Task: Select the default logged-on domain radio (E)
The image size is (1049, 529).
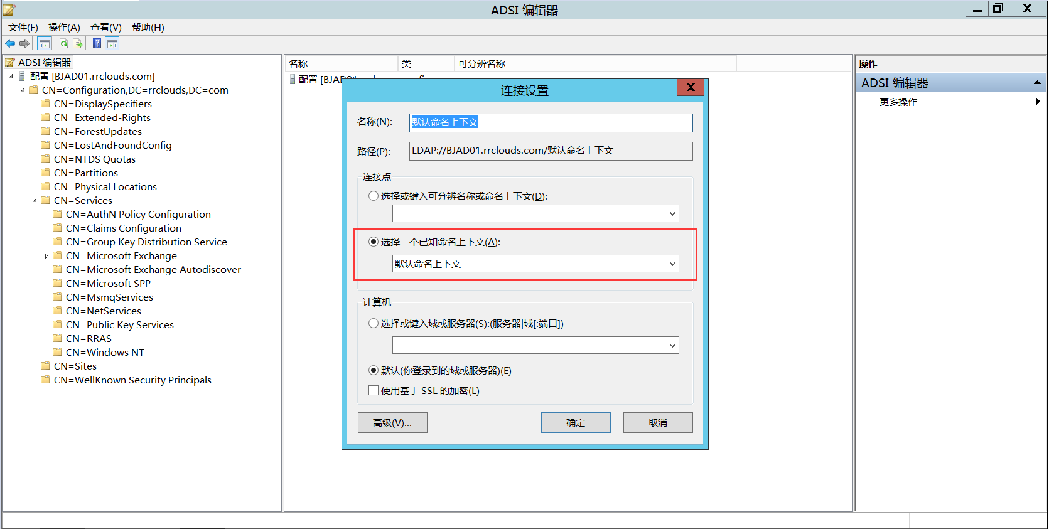Action: (x=374, y=370)
